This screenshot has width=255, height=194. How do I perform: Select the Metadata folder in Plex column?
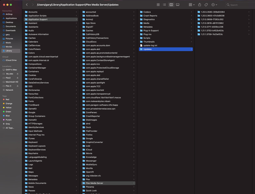coord(166,27)
